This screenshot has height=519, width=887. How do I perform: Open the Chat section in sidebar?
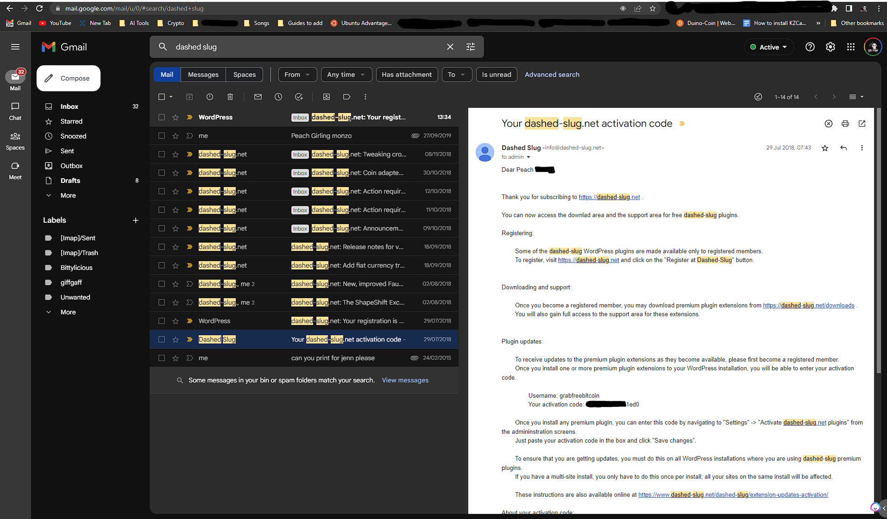(15, 111)
